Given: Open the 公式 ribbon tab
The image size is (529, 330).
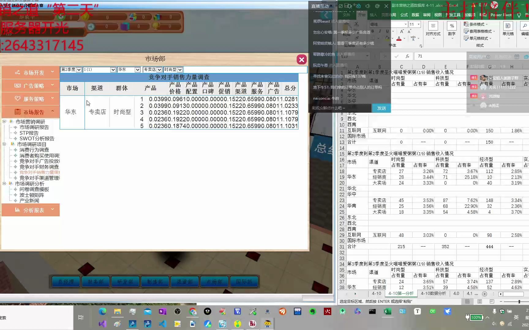Looking at the screenshot, I should [x=404, y=15].
